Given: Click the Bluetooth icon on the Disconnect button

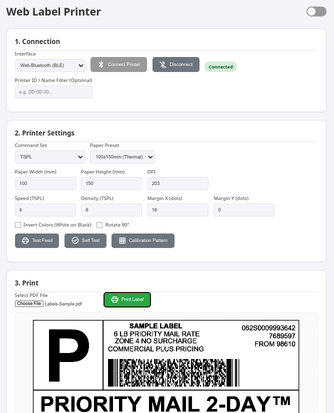Looking at the screenshot, I should coord(162,64).
